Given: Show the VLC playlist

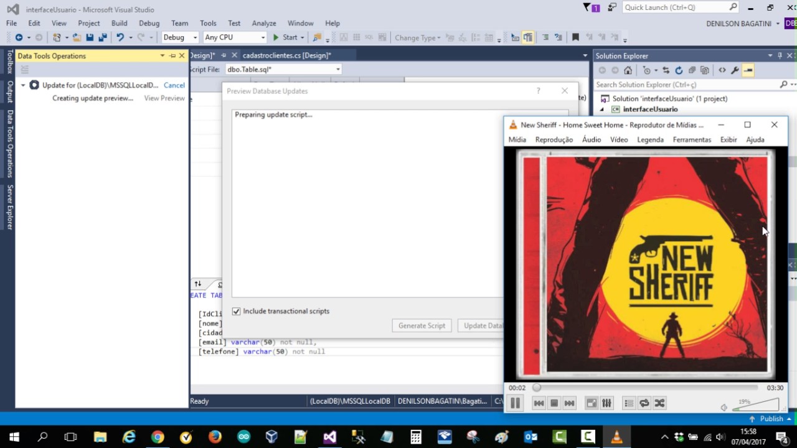Looking at the screenshot, I should pos(629,403).
